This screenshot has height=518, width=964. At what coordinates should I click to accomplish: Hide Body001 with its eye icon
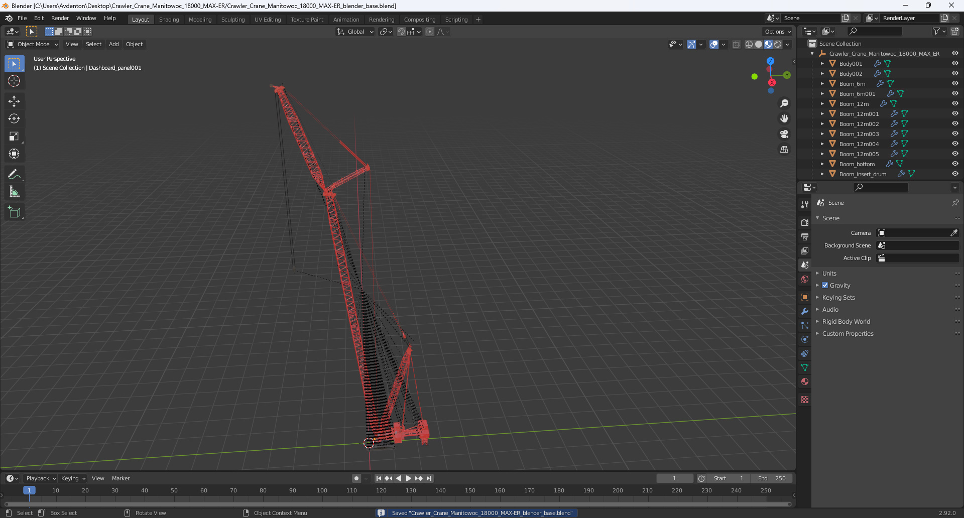click(955, 64)
